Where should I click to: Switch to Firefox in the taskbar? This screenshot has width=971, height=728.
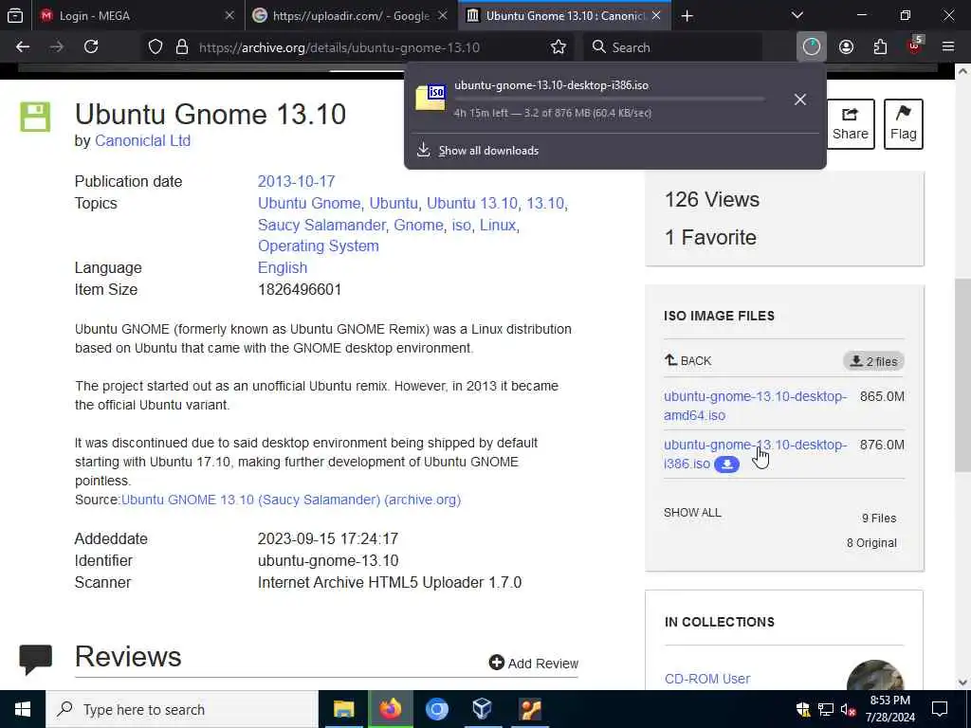click(x=390, y=709)
